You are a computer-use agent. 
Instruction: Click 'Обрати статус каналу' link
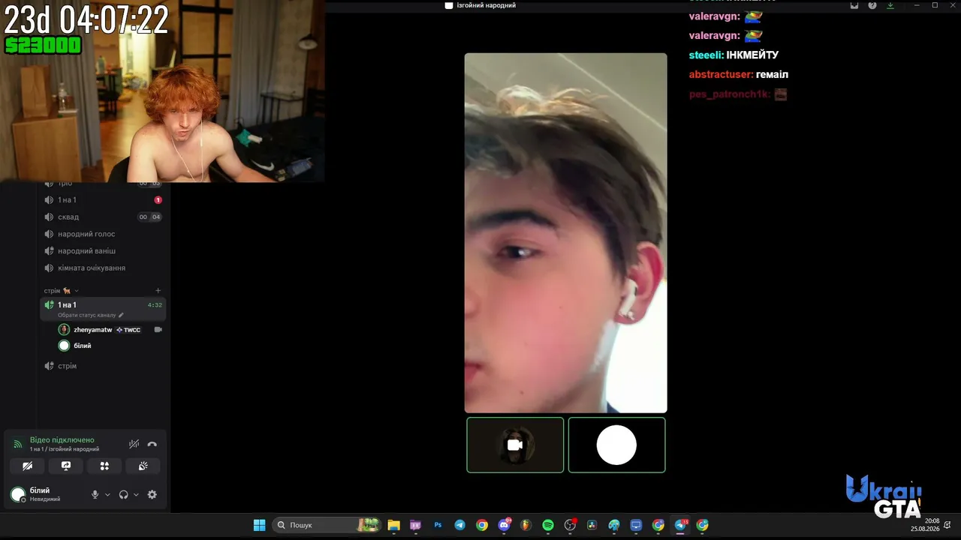91,315
